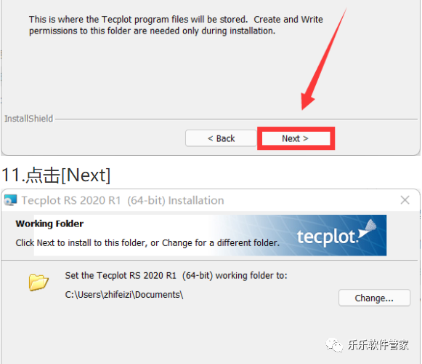Select the C:\Users\zhifeizi\Documents\ path text
Image resolution: width=422 pixels, height=364 pixels.
point(124,295)
